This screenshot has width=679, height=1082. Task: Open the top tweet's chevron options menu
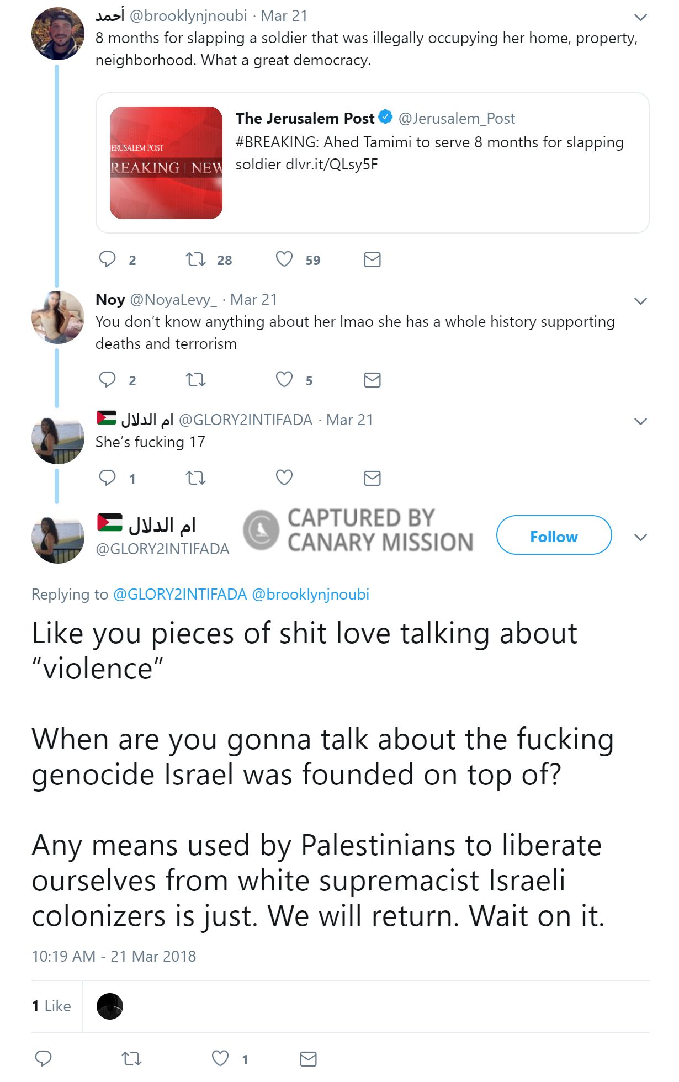[640, 18]
